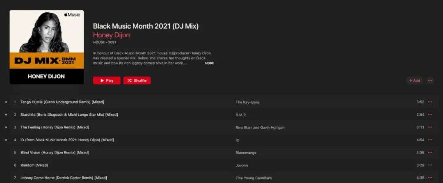
Task: Click artist Riva Starr and Gavin Holligan
Action: tap(260, 128)
